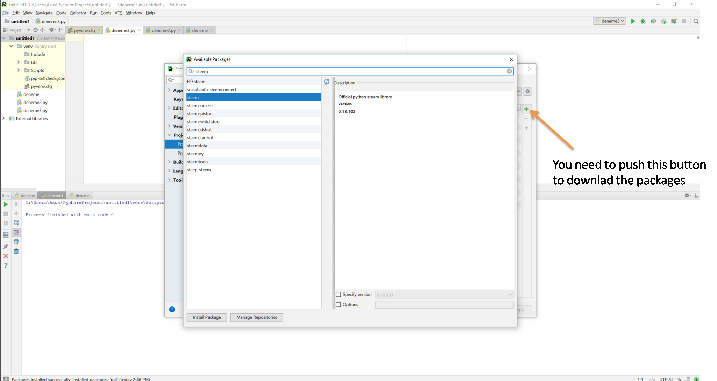Open Run panel help question mark
Screen dimensions: 717x381
tap(6, 266)
